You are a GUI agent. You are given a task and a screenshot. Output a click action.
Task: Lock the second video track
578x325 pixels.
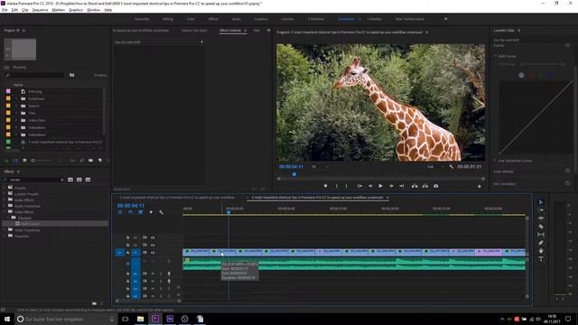pyautogui.click(x=127, y=245)
